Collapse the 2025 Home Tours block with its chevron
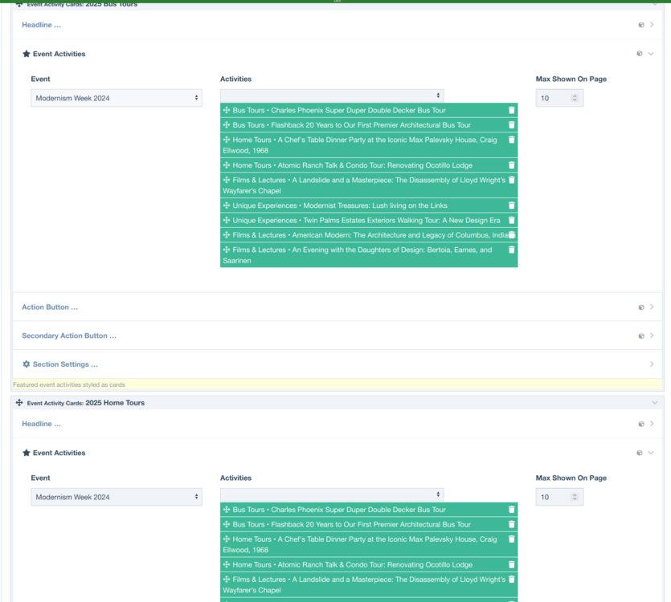The height and width of the screenshot is (602, 671). click(656, 402)
